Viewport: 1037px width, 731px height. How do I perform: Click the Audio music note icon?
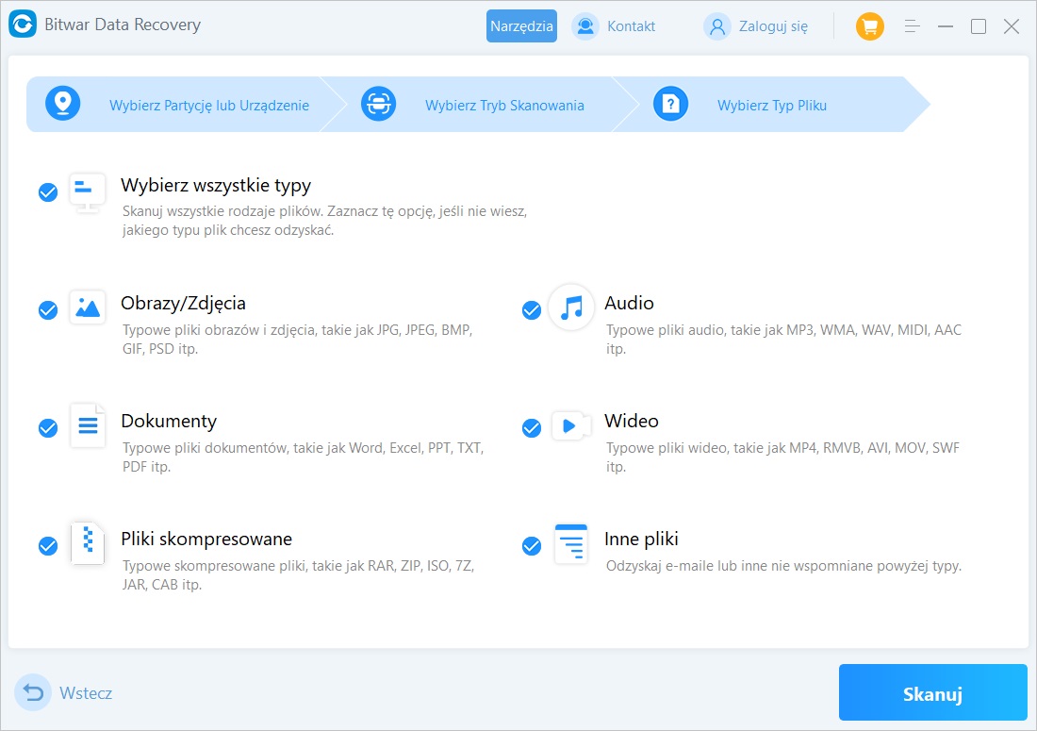(x=571, y=307)
